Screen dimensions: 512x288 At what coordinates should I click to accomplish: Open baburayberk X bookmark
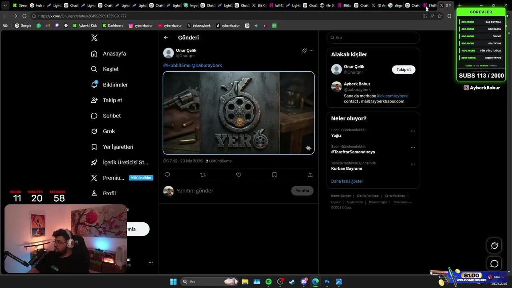tap(199, 26)
